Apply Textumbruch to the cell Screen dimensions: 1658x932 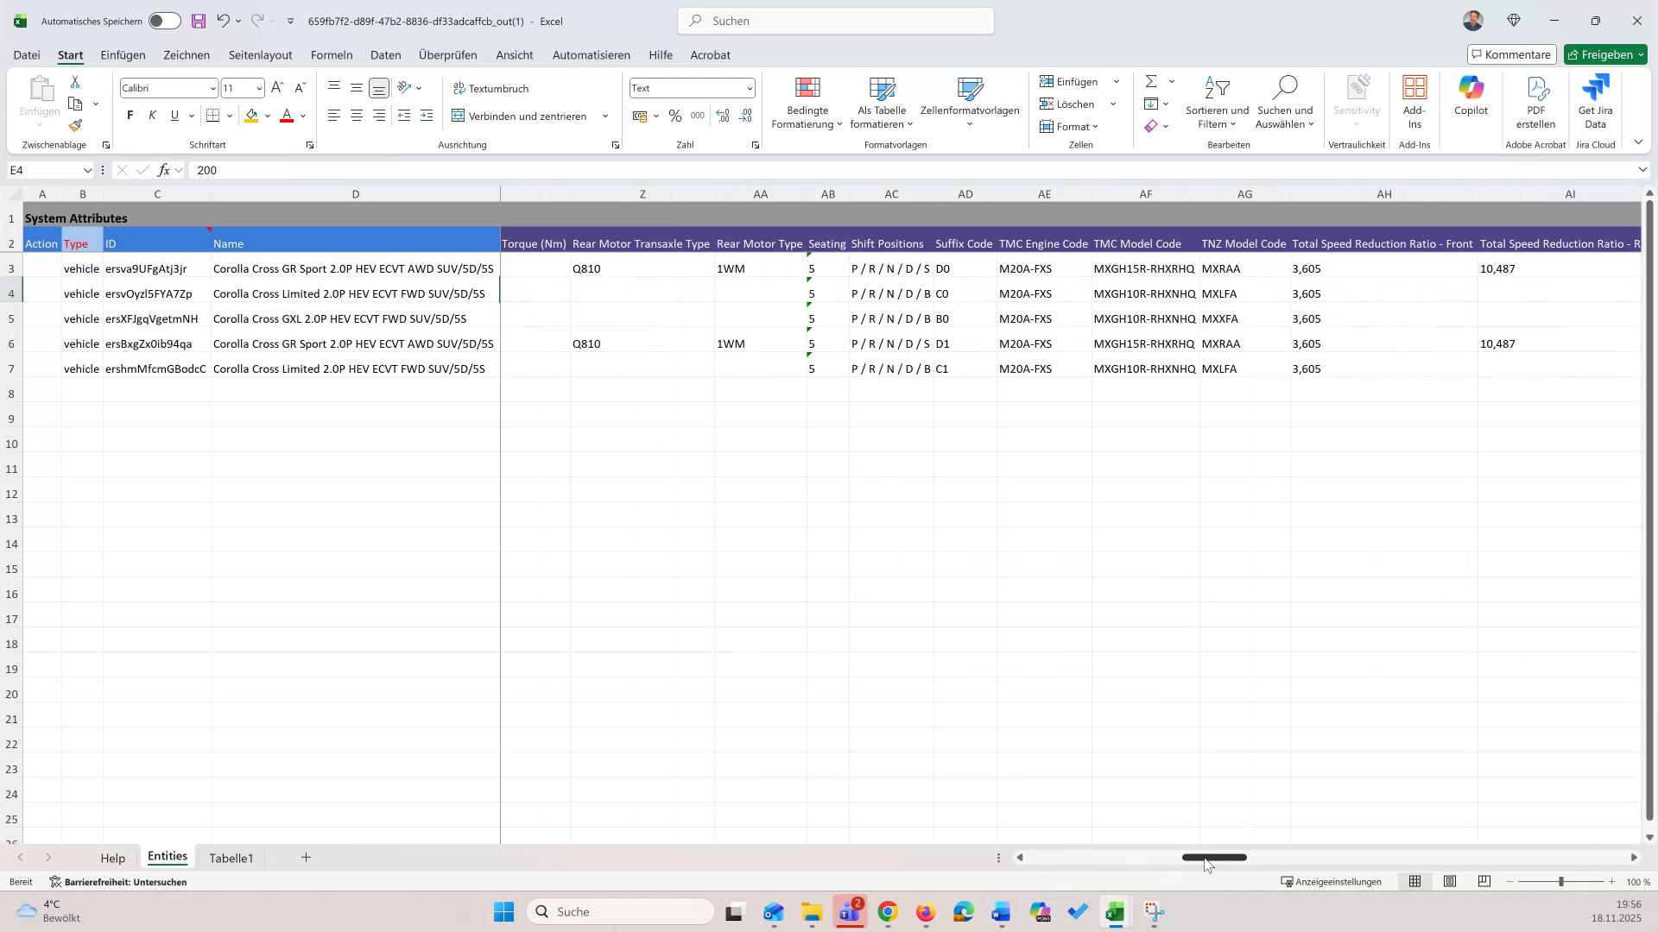pyautogui.click(x=491, y=87)
